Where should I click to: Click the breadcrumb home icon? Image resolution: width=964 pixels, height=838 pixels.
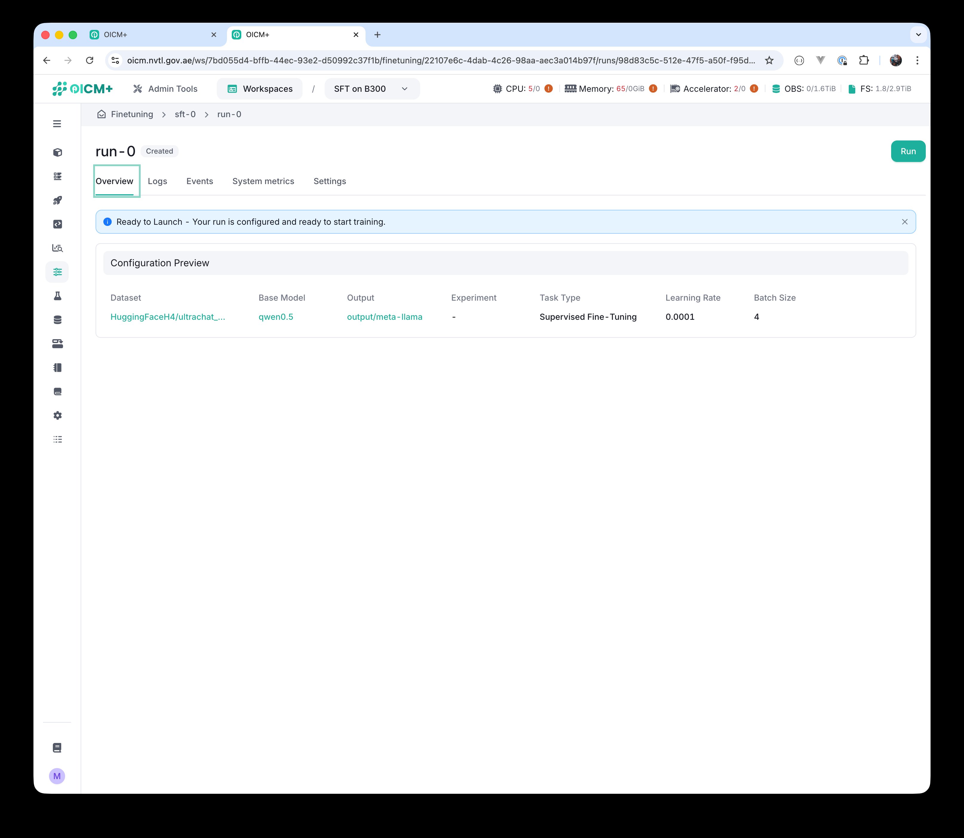click(x=102, y=114)
